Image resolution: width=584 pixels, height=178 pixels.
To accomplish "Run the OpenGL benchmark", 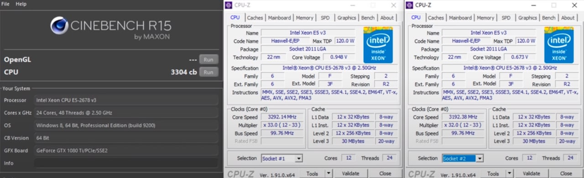I will pyautogui.click(x=209, y=59).
